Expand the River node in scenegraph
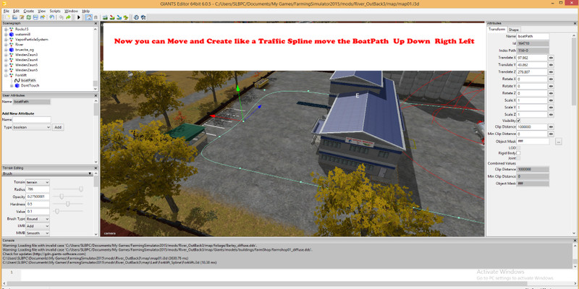Image resolution: width=579 pixels, height=289 pixels. point(5,43)
